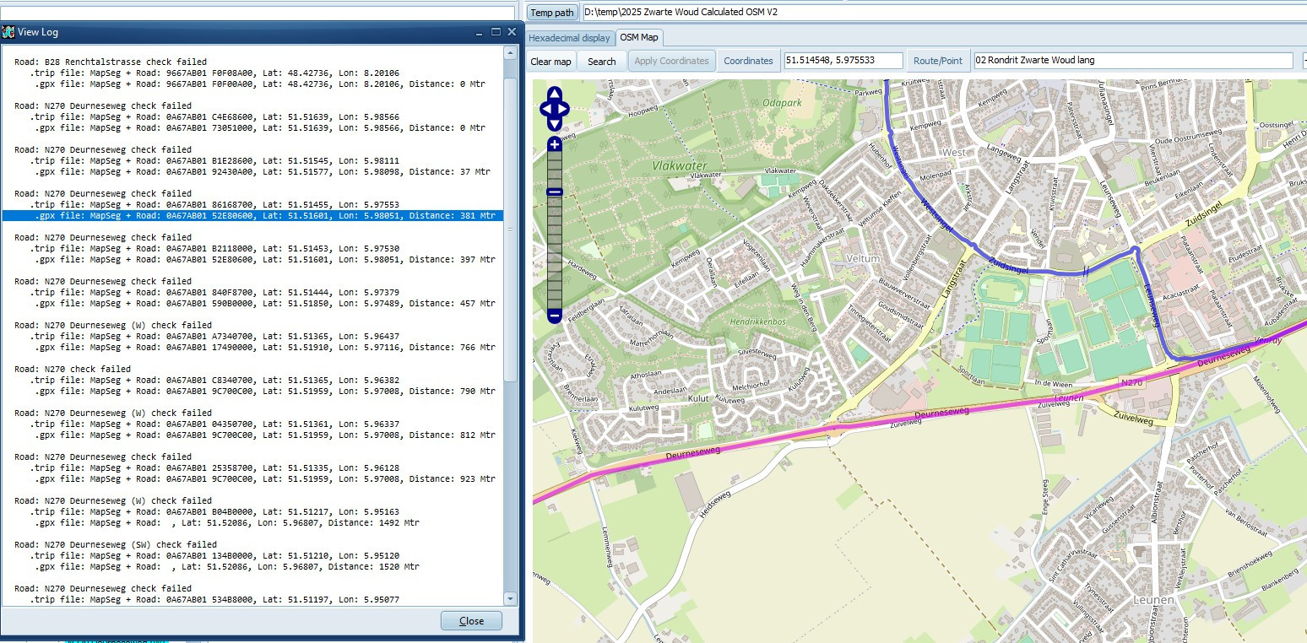The width and height of the screenshot is (1307, 643).
Task: Pan the OSM map south with the down arrow
Action: pos(555,124)
